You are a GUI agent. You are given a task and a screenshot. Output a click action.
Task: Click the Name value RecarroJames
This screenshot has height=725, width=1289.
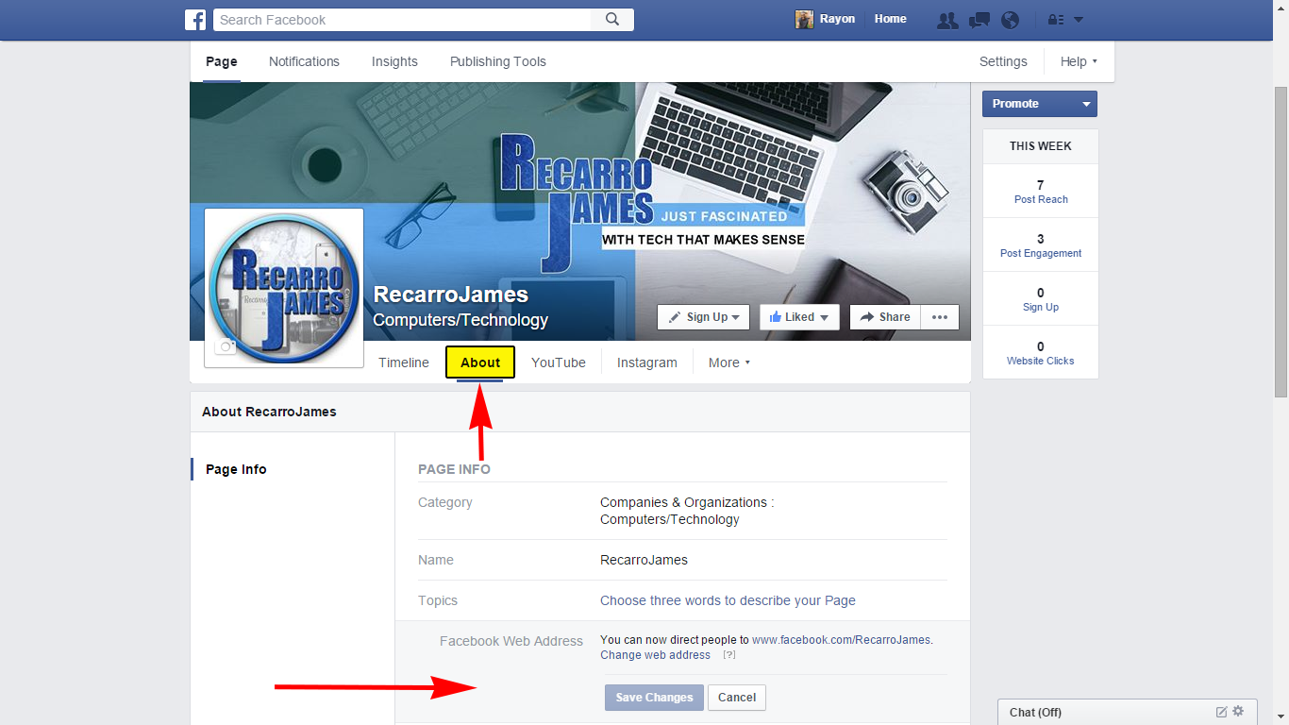point(644,560)
